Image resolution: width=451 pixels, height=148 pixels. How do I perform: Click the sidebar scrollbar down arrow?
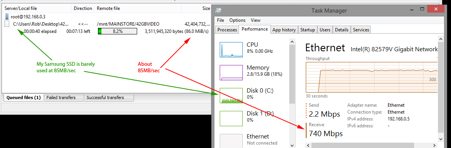pyautogui.click(x=292, y=145)
